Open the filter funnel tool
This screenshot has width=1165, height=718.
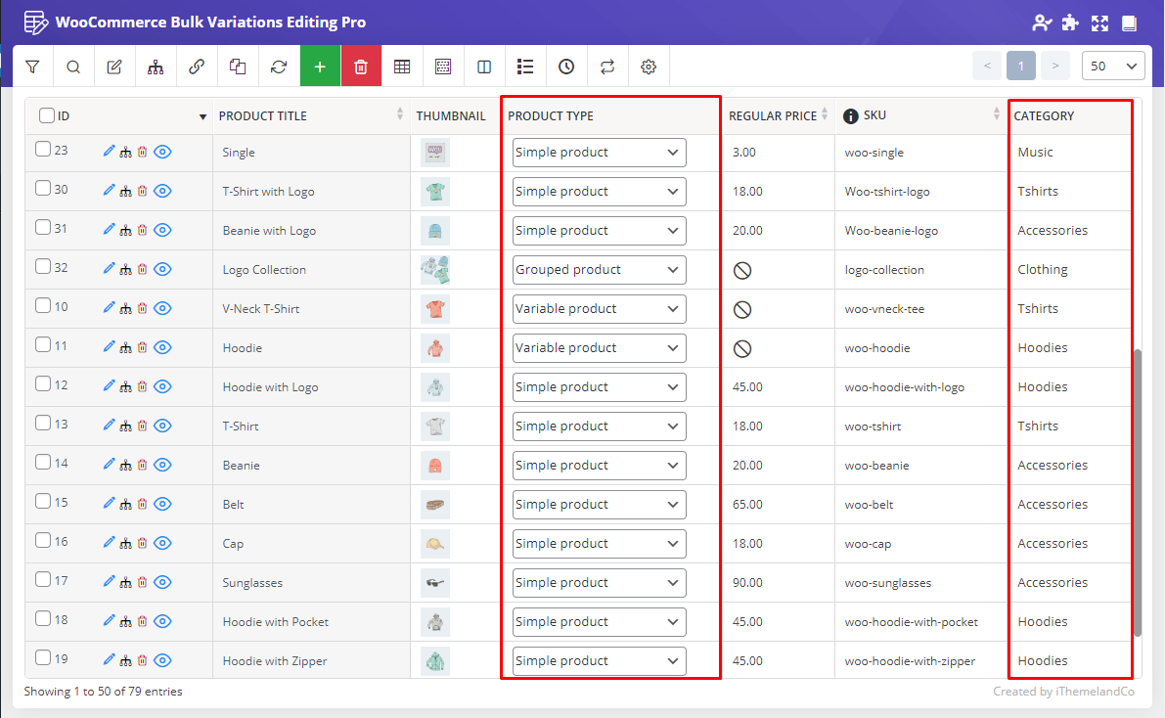pos(33,67)
